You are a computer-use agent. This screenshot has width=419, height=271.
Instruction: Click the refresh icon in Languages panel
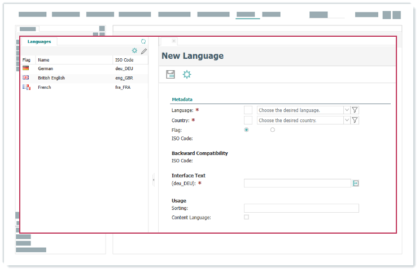(143, 41)
